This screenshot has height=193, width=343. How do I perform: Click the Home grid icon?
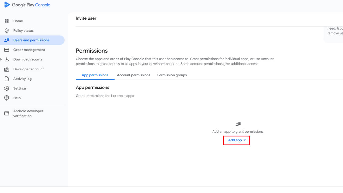[x=7, y=21]
